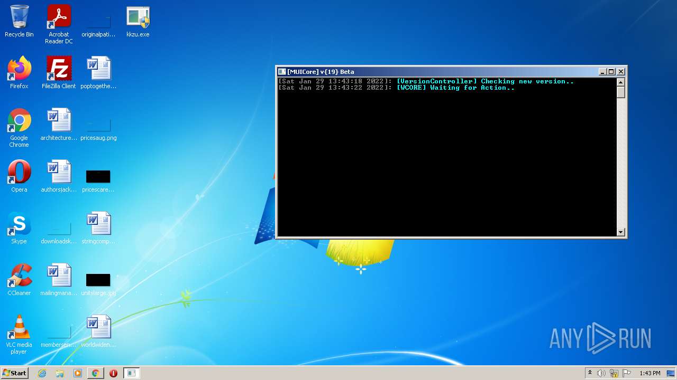Open Internet Explorer from taskbar

(42, 373)
